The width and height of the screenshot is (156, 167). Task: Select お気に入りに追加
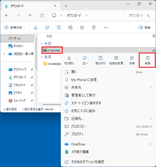tap(108, 111)
